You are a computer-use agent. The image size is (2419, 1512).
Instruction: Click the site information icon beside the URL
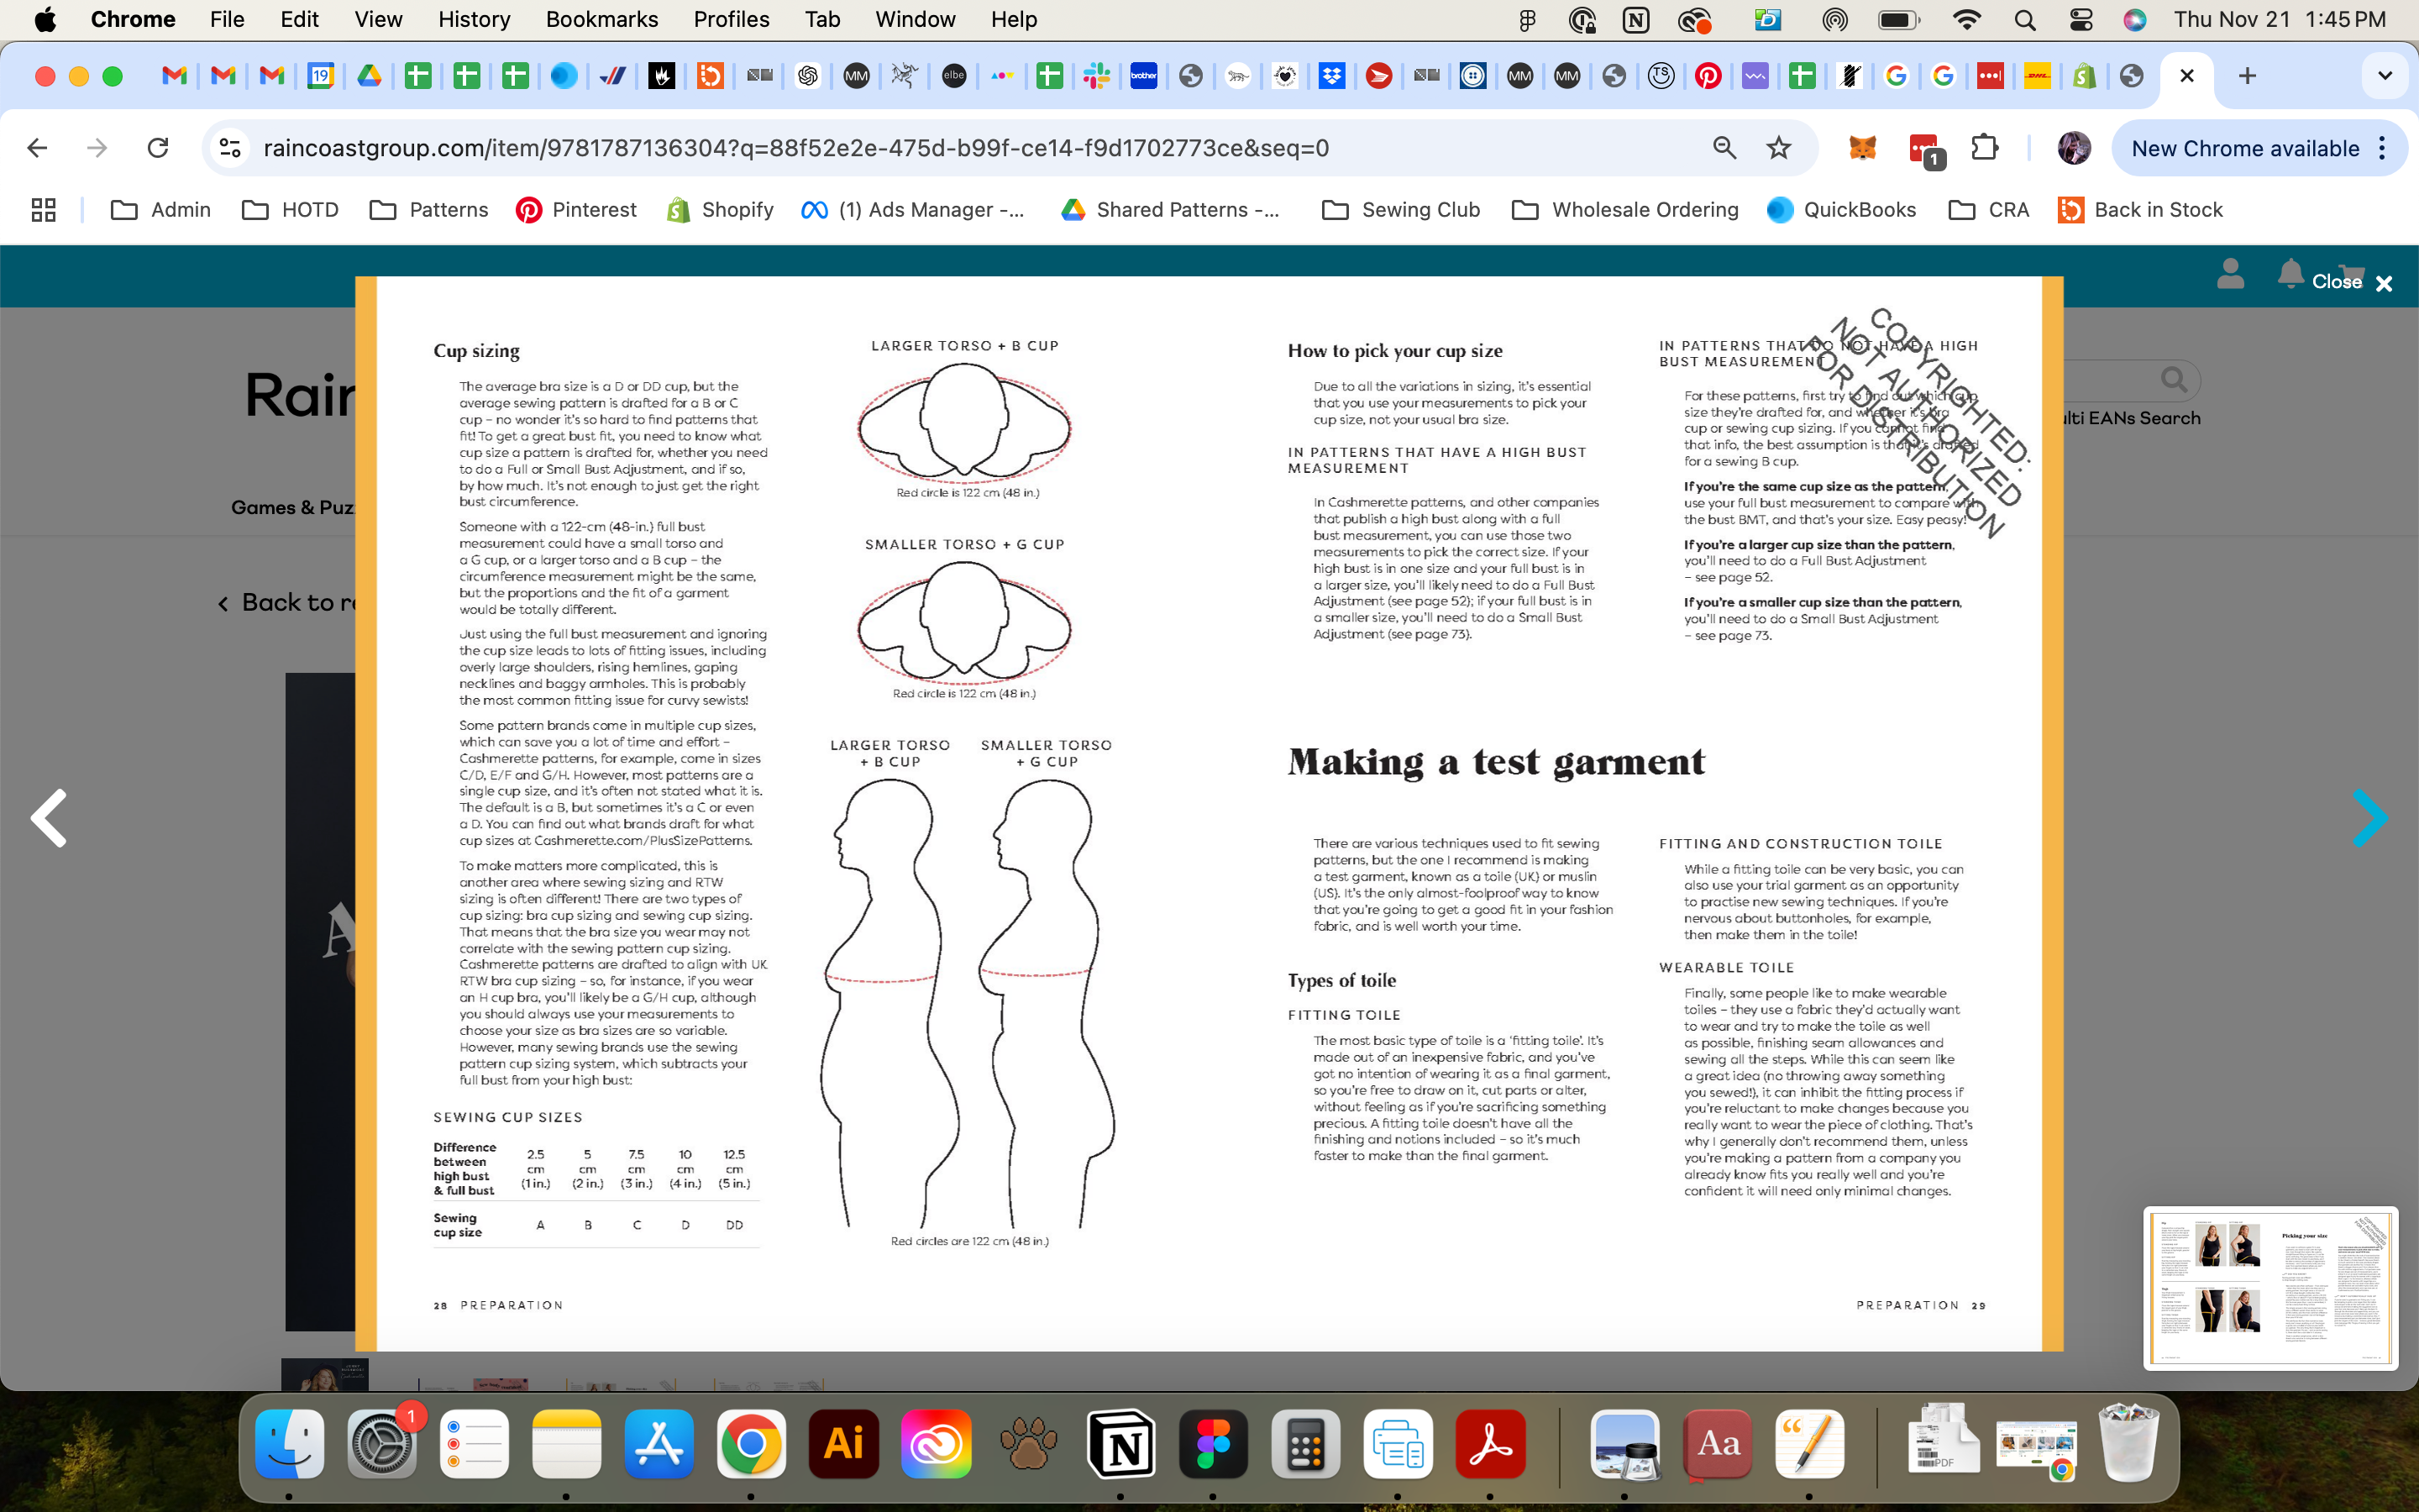(230, 148)
